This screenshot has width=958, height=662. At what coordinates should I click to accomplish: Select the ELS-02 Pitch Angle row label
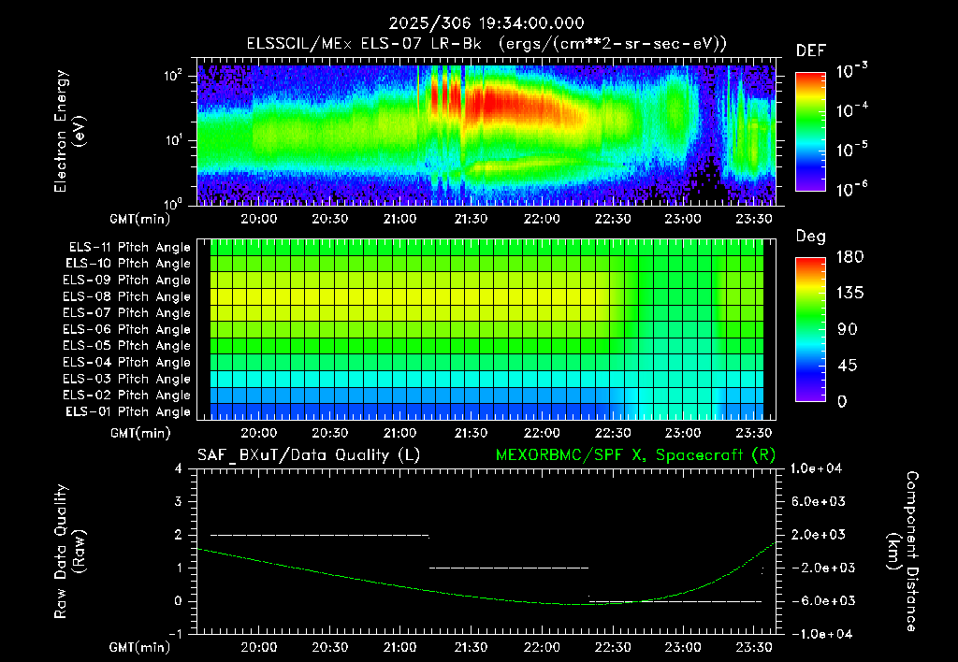126,396
